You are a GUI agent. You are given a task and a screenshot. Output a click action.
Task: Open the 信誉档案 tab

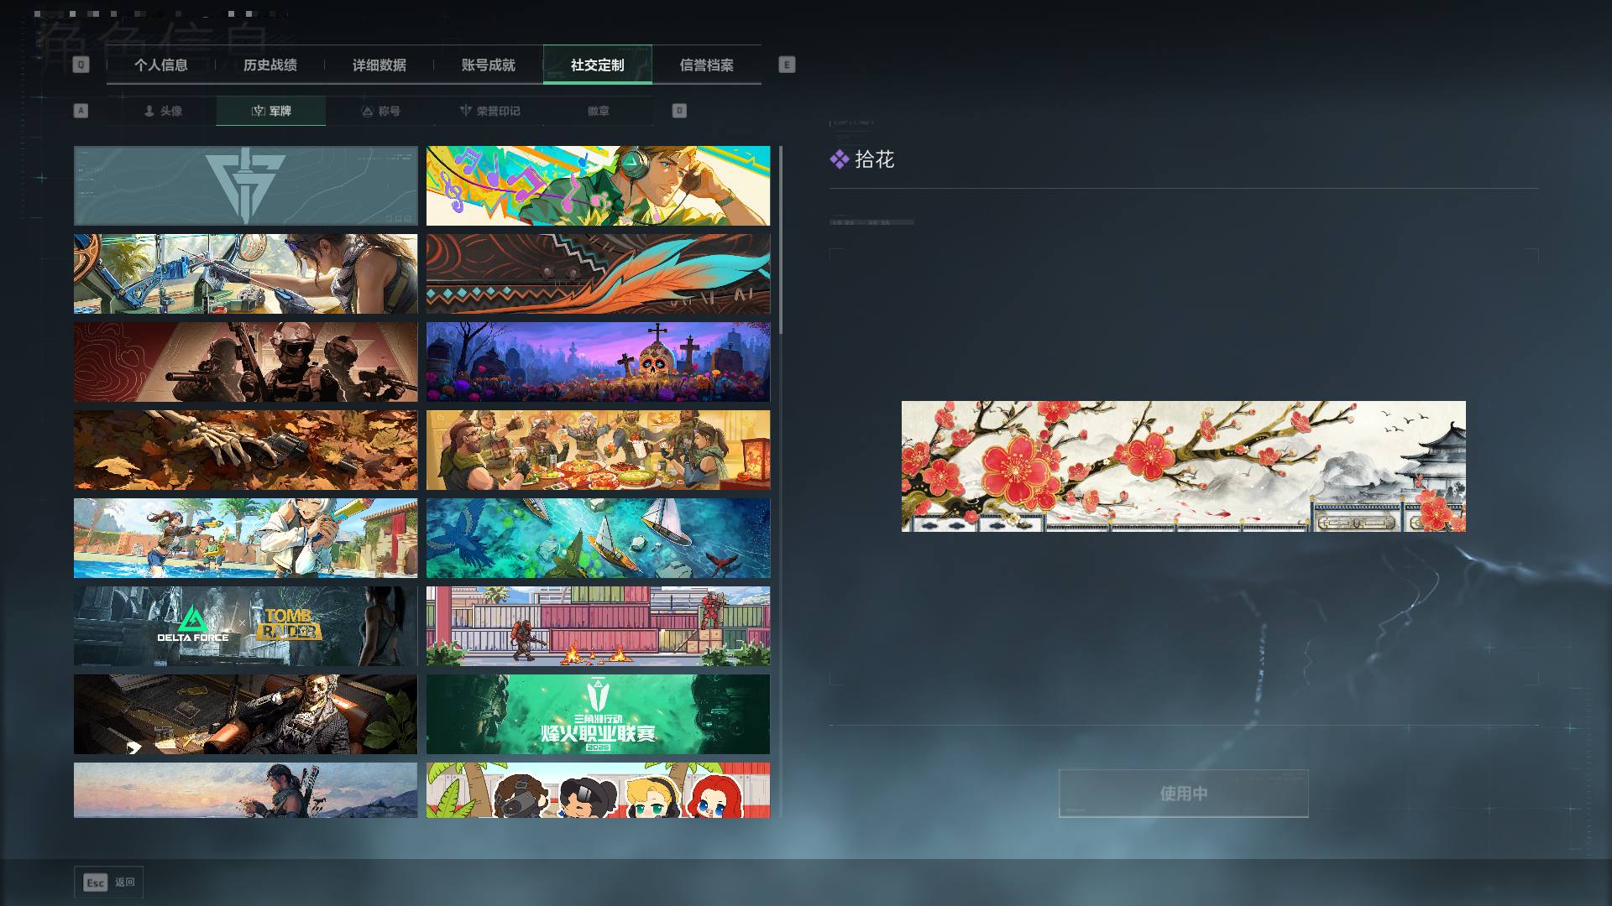click(707, 65)
